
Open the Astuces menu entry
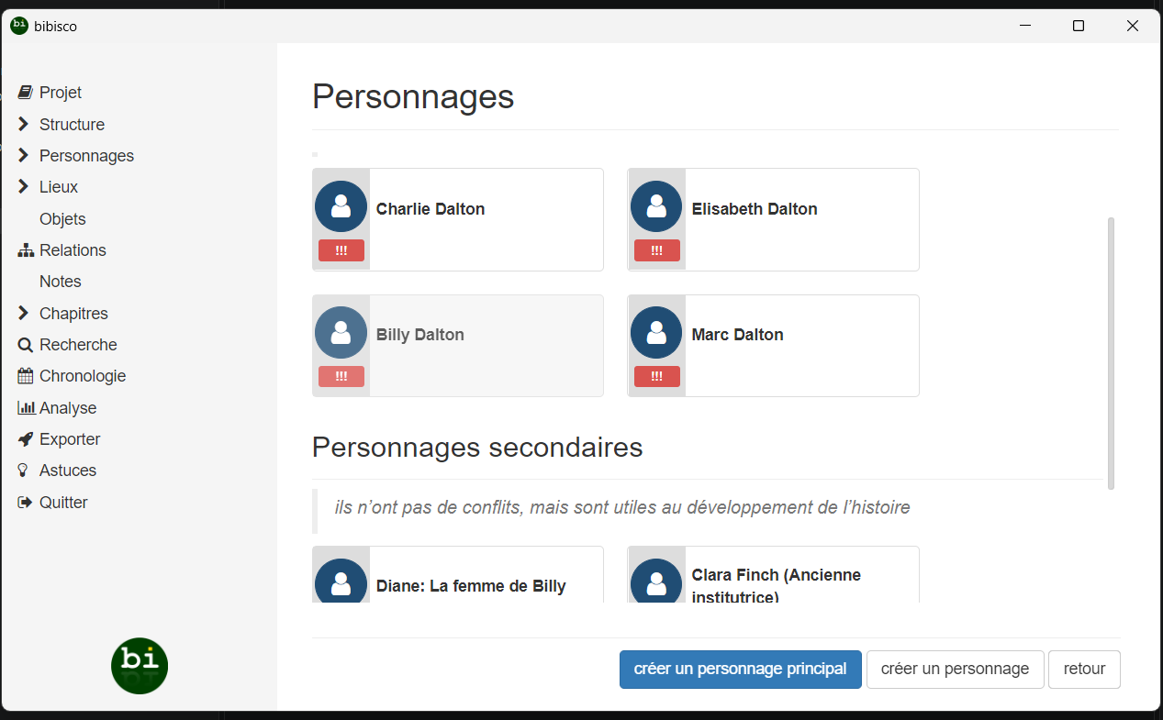tap(68, 471)
